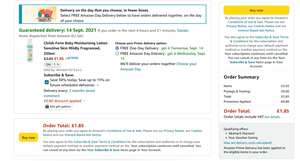Click the product title Childs Farm Baby Moisturising Lotion
Viewport: 300px width, 161px height.
coord(75,48)
